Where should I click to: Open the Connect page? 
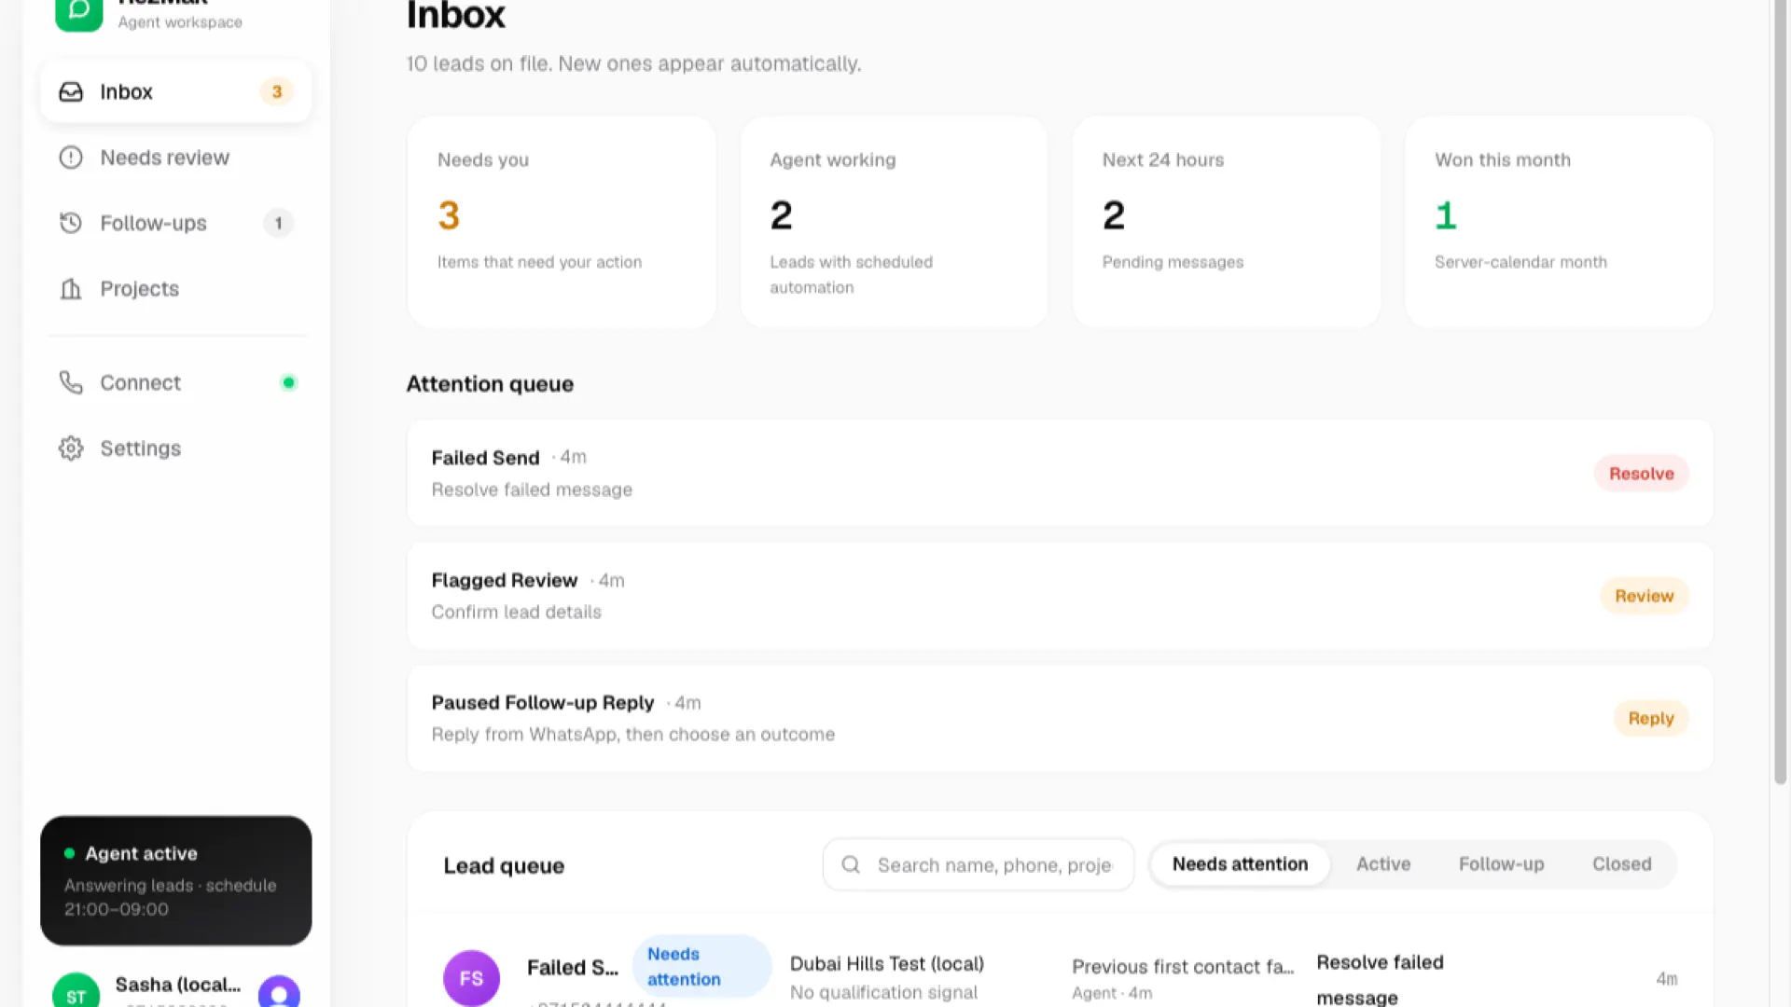click(176, 382)
